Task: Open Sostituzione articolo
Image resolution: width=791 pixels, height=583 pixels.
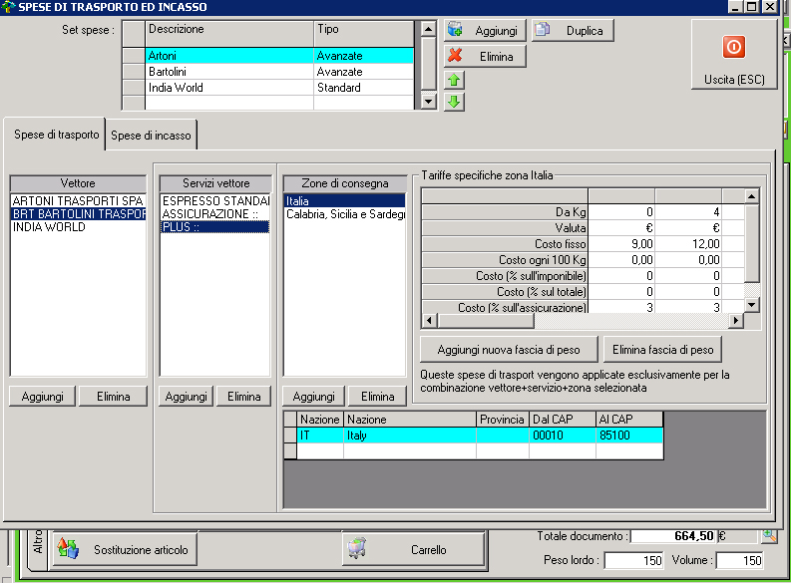Action: click(124, 549)
